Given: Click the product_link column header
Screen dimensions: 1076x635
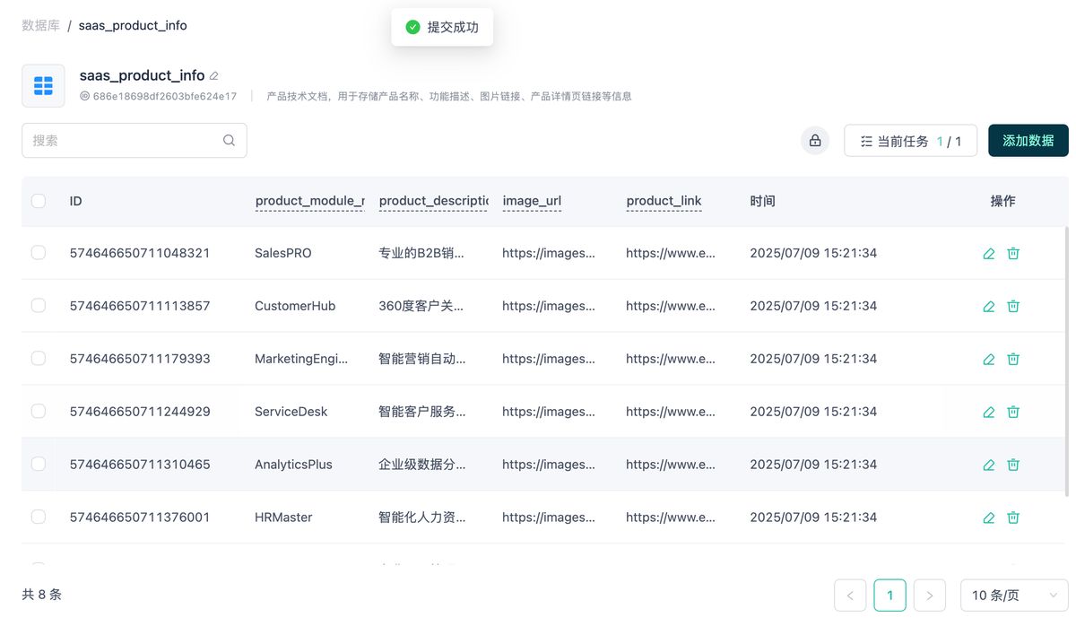Looking at the screenshot, I should tap(664, 201).
